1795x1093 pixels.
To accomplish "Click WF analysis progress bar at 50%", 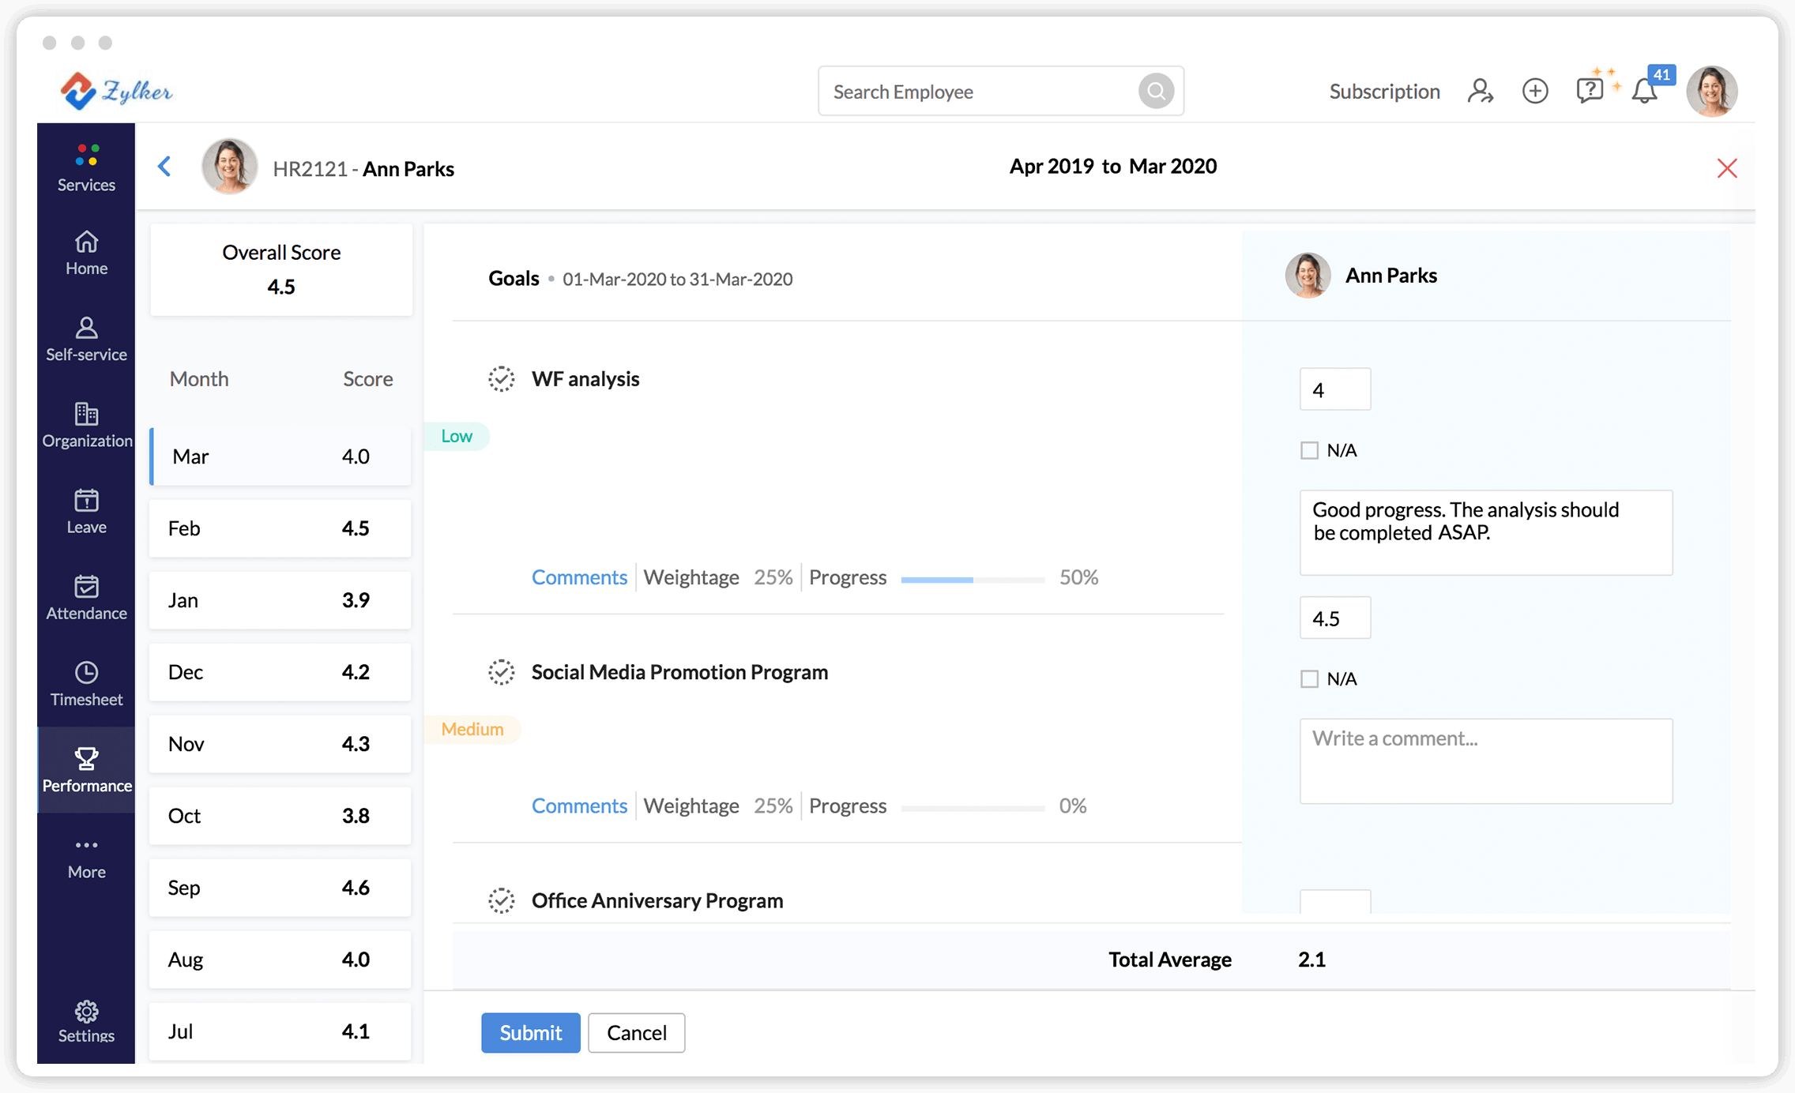I will [x=973, y=580].
